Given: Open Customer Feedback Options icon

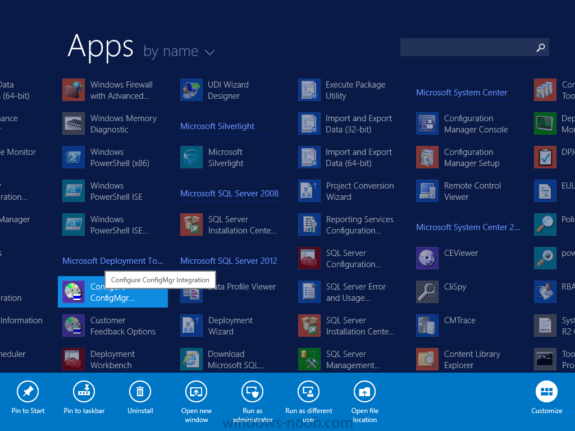Looking at the screenshot, I should coord(74,326).
